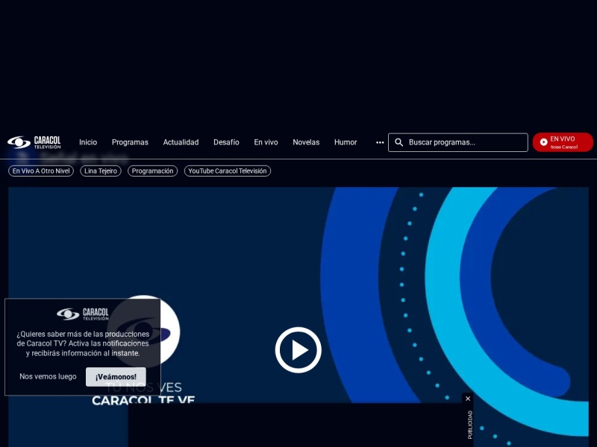Click the search magnifier icon

tap(398, 142)
